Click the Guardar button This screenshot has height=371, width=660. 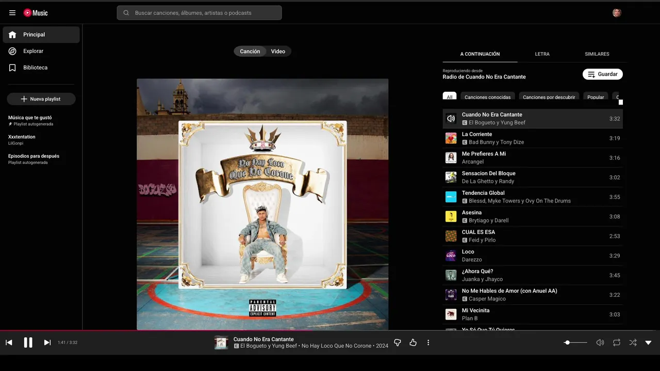[x=603, y=74]
